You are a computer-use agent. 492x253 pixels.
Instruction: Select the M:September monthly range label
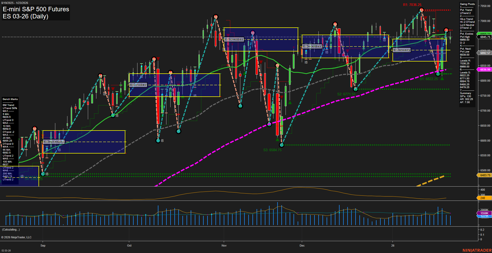pos(53,141)
